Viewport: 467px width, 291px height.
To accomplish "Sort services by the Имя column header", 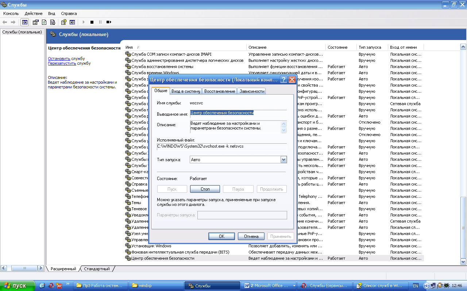I will tap(185, 47).
